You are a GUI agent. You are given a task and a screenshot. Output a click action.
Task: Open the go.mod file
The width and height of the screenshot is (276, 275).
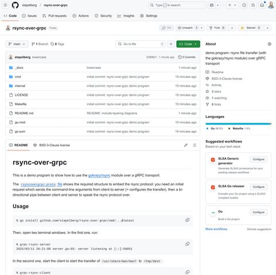pos(20,122)
